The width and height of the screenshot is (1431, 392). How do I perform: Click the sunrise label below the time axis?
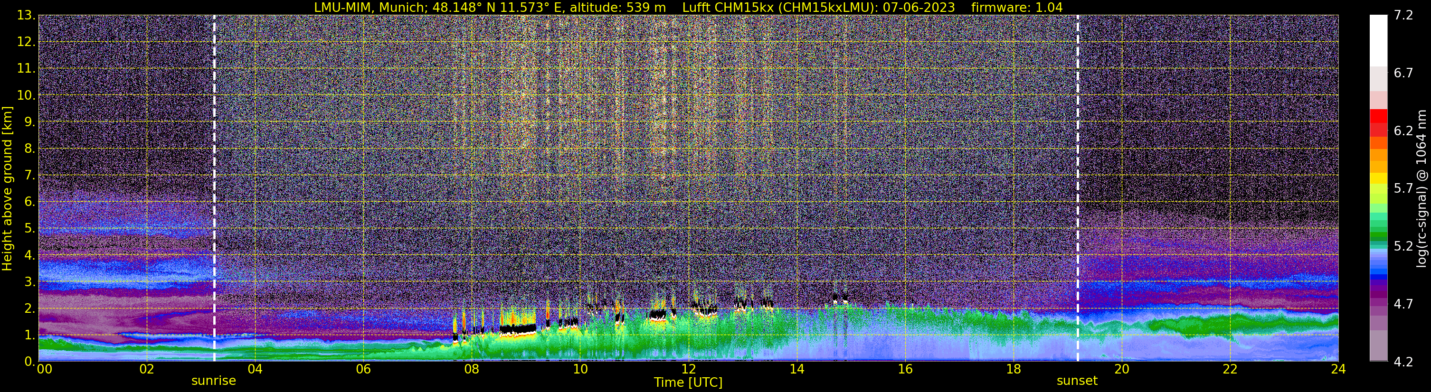click(214, 381)
